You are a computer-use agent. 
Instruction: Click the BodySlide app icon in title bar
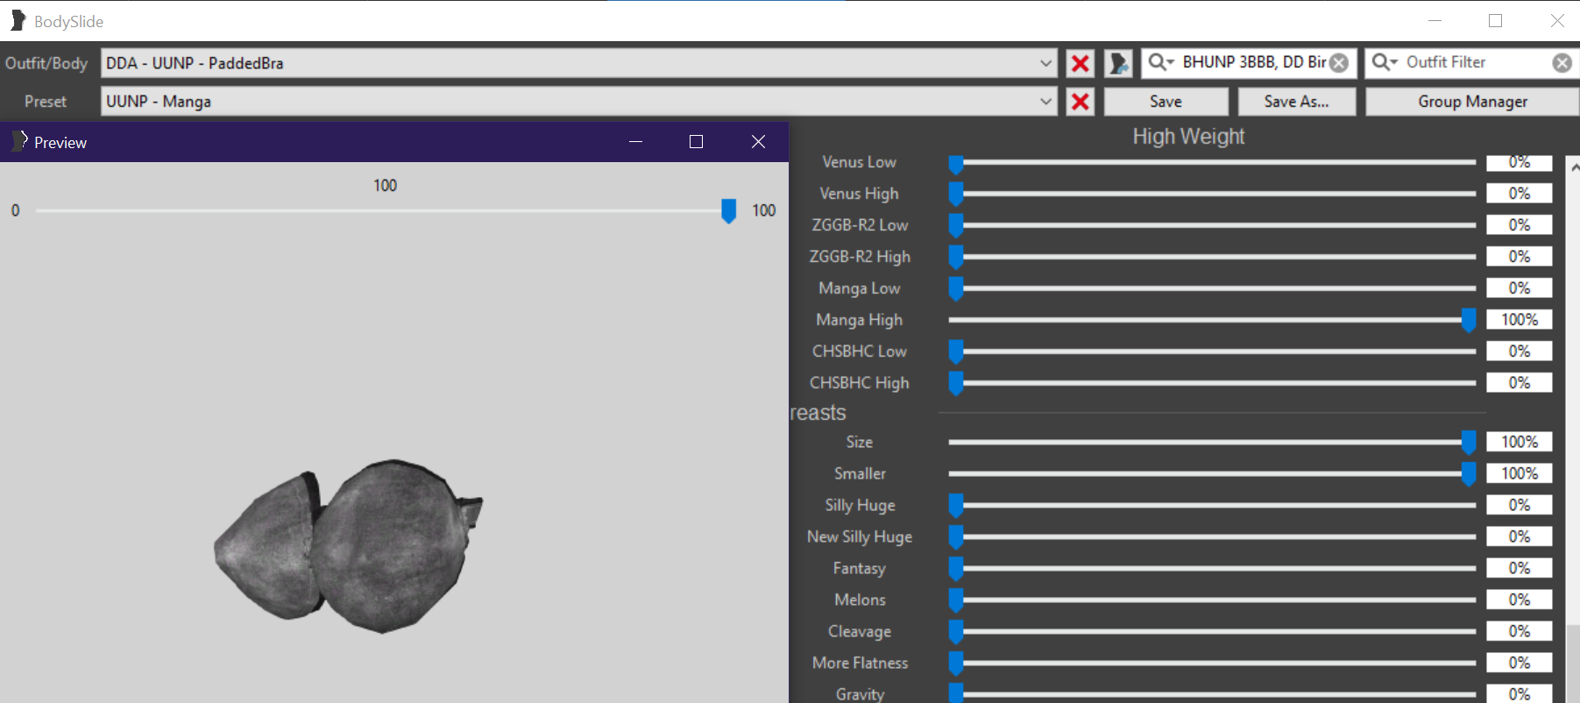tap(18, 20)
